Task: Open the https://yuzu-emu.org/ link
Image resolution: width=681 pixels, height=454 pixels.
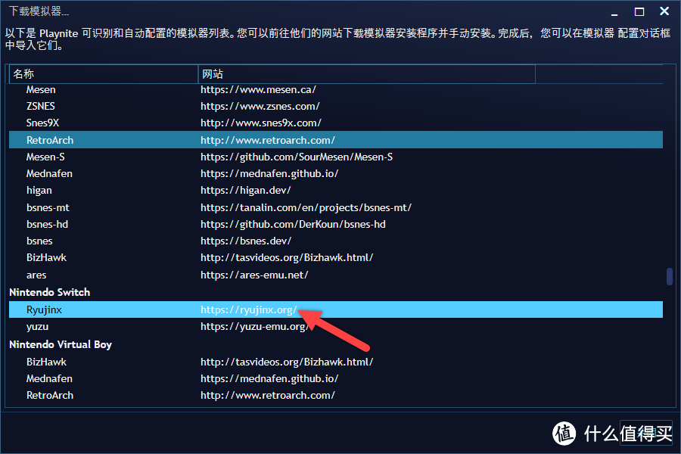Action: click(254, 327)
